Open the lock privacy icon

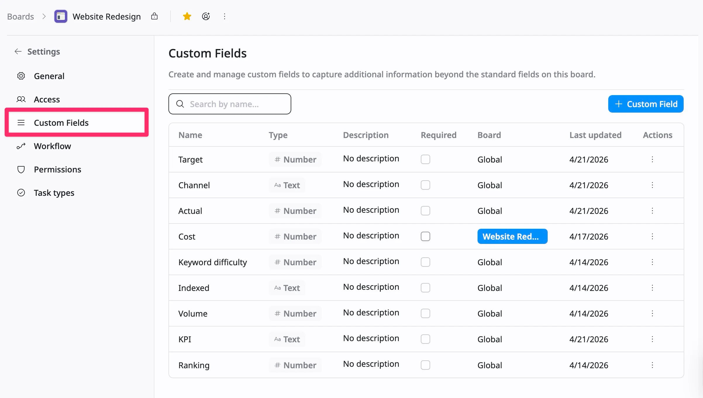tap(154, 16)
